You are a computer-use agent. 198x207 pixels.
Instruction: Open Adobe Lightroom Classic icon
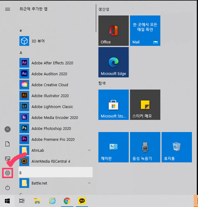coord(24,107)
